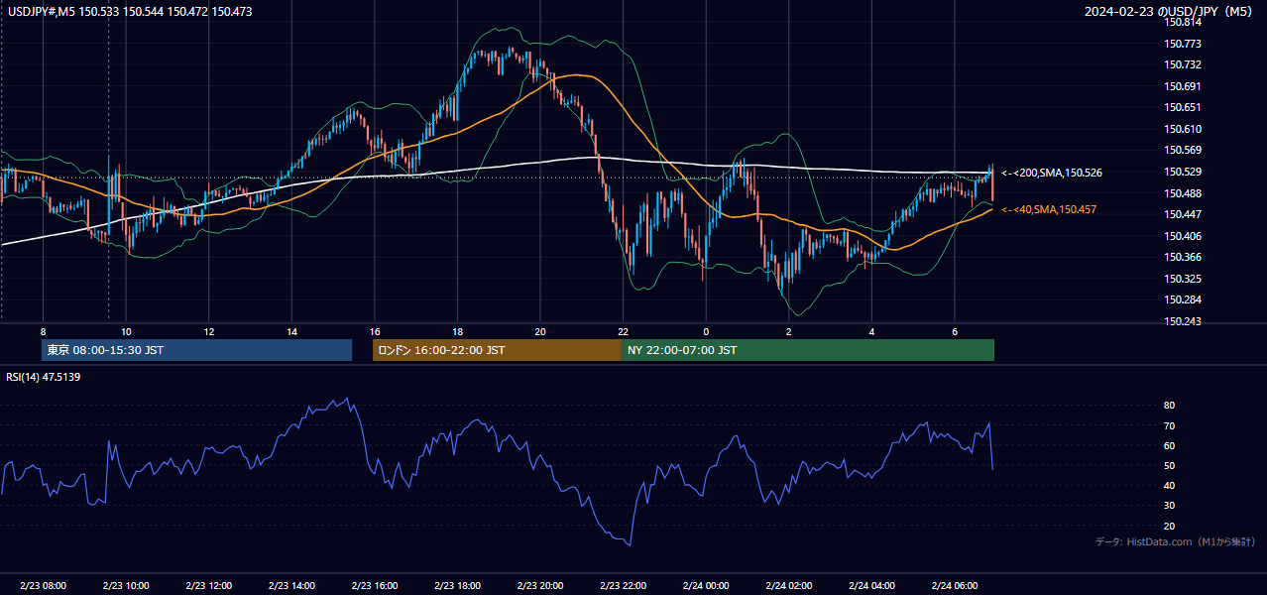Click the 2/23 08:00 bottom time label
This screenshot has width=1267, height=595.
(x=43, y=585)
